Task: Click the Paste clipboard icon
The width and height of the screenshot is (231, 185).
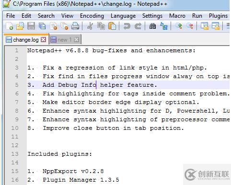Action: (112, 26)
